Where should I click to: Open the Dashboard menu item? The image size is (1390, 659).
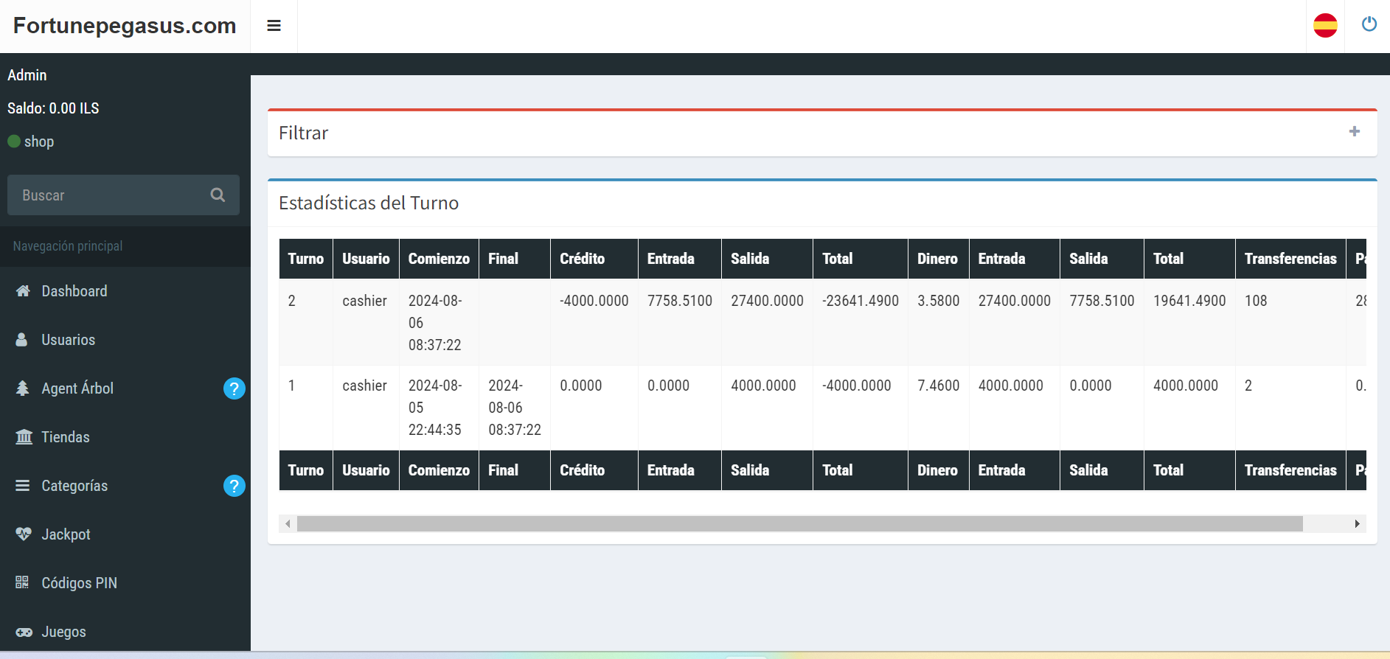click(125, 291)
